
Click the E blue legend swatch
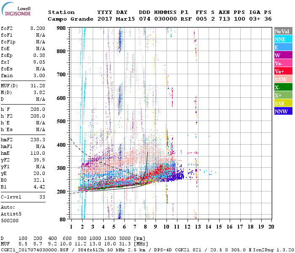point(283,47)
